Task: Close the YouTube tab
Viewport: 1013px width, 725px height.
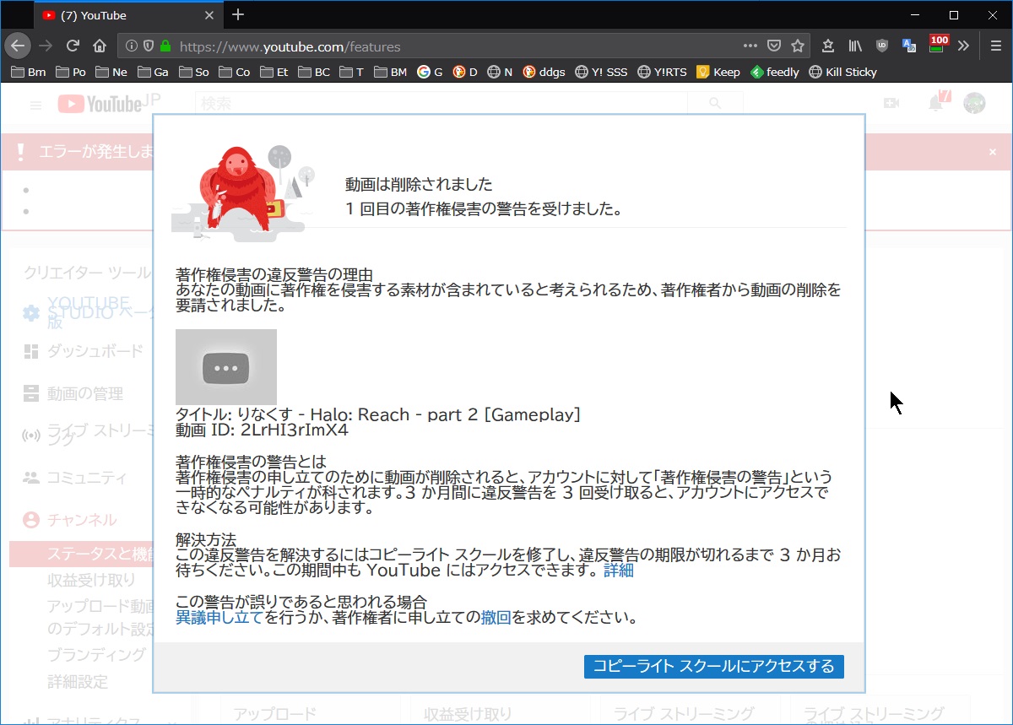Action: pos(211,14)
